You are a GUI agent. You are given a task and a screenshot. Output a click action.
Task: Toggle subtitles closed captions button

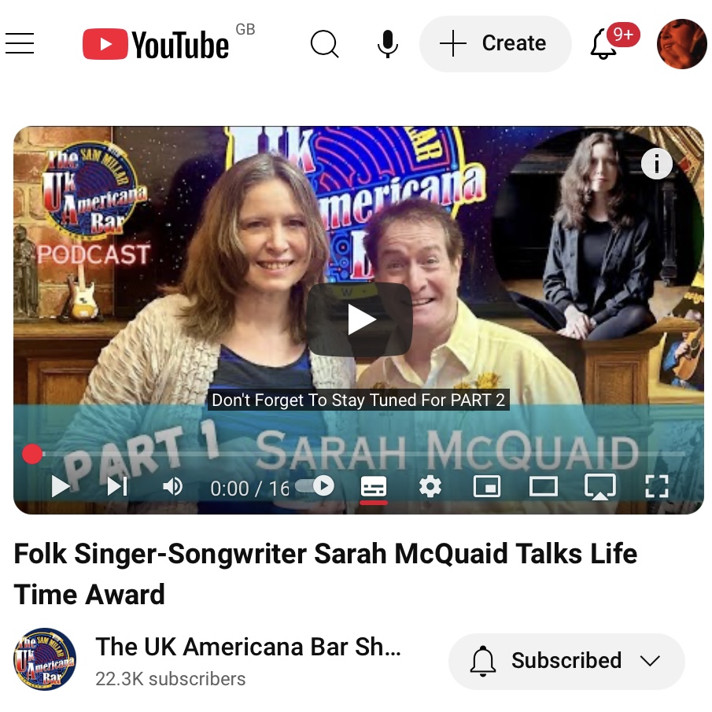pos(374,487)
